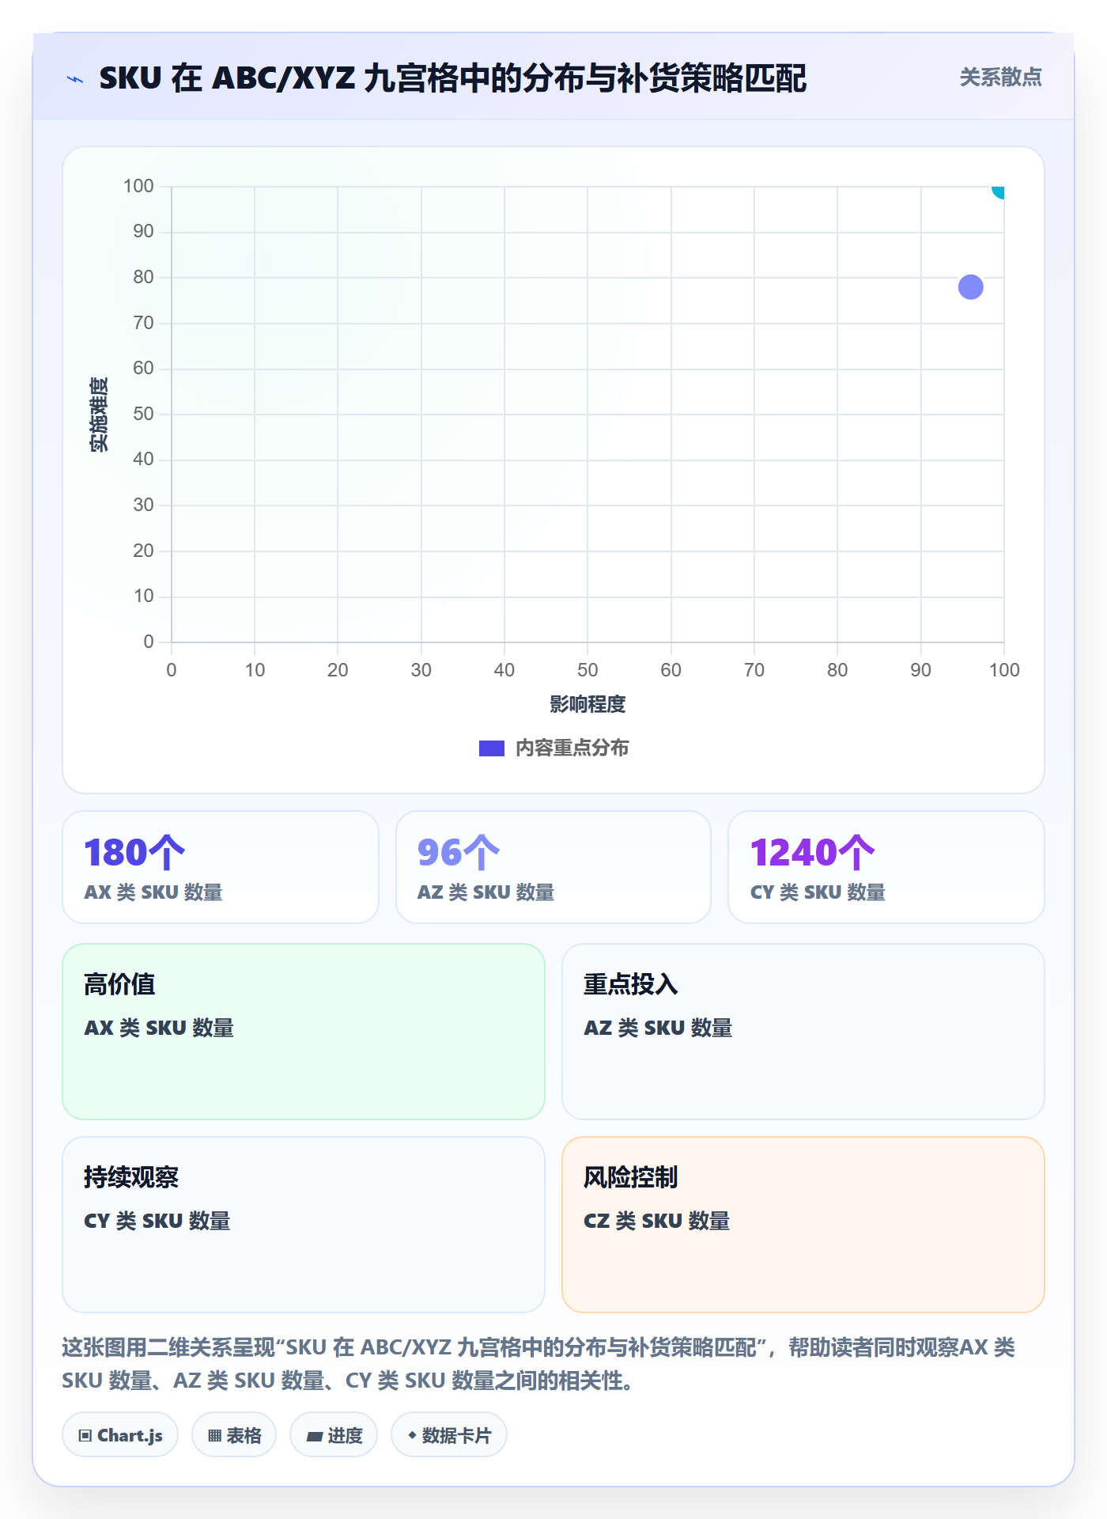Click the 影响程度 x-axis title

[x=588, y=704]
